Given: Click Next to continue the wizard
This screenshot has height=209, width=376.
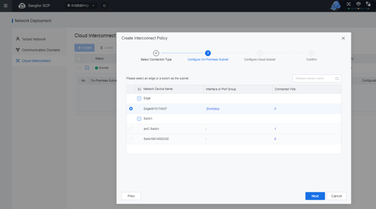Looking at the screenshot, I should tap(315, 196).
